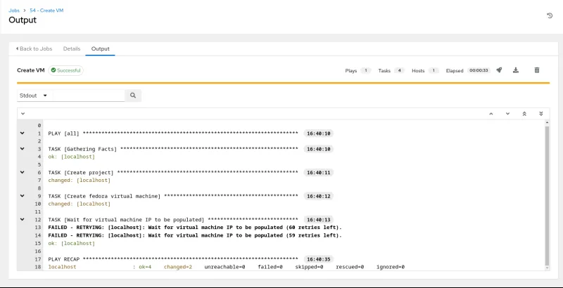The width and height of the screenshot is (563, 288).
Task: Click the search magnifier button
Action: coord(133,96)
